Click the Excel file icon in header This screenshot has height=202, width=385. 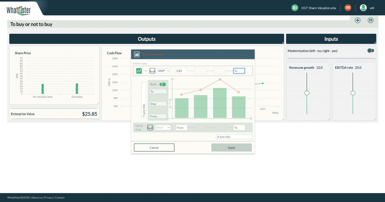pos(295,8)
